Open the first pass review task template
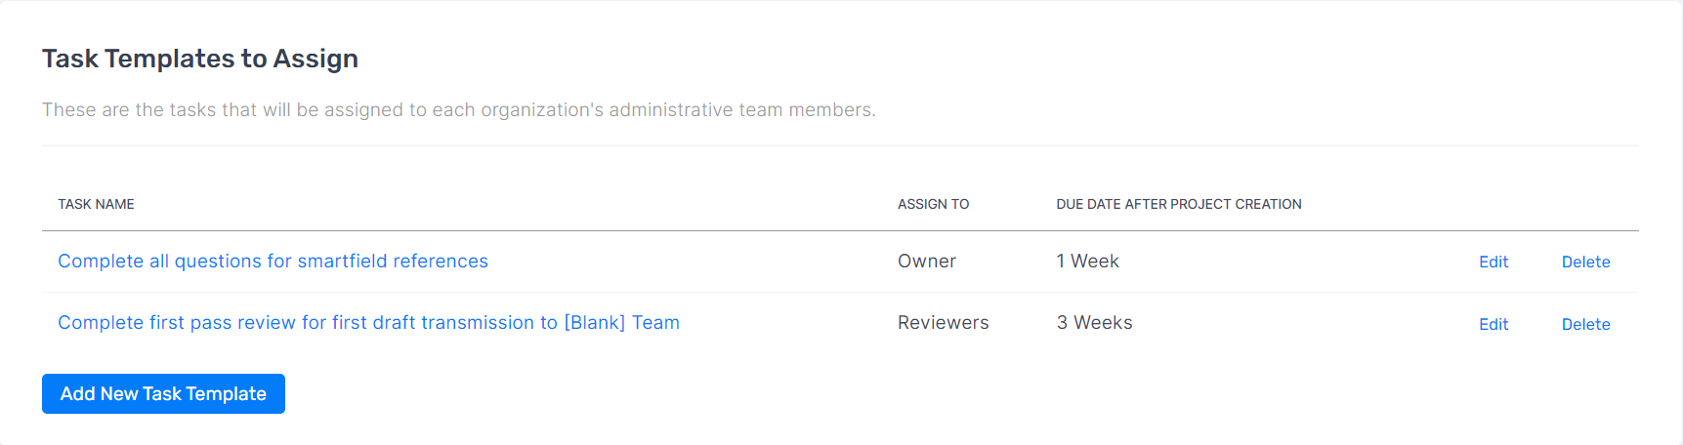Viewport: 1683px width, 445px height. click(368, 323)
